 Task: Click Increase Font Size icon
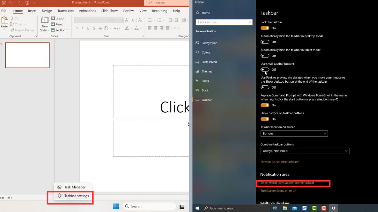(x=127, y=20)
